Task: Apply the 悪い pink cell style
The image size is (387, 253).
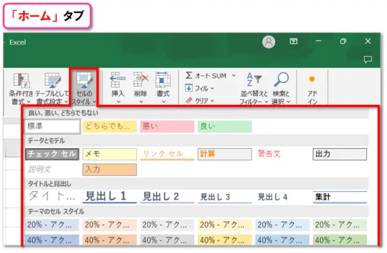Action: 167,126
